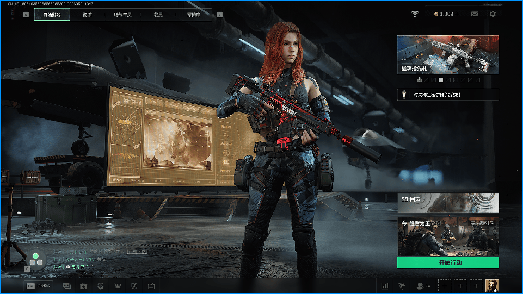Screen dimensions: 523x294
Task: Open the lightning shield icon
Action: (134, 286)
